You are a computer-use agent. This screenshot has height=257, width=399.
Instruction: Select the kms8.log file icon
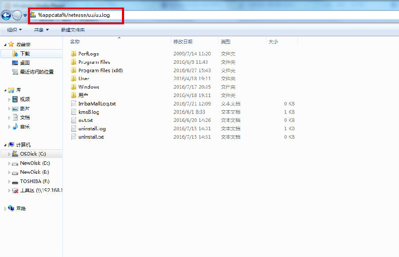(74, 112)
